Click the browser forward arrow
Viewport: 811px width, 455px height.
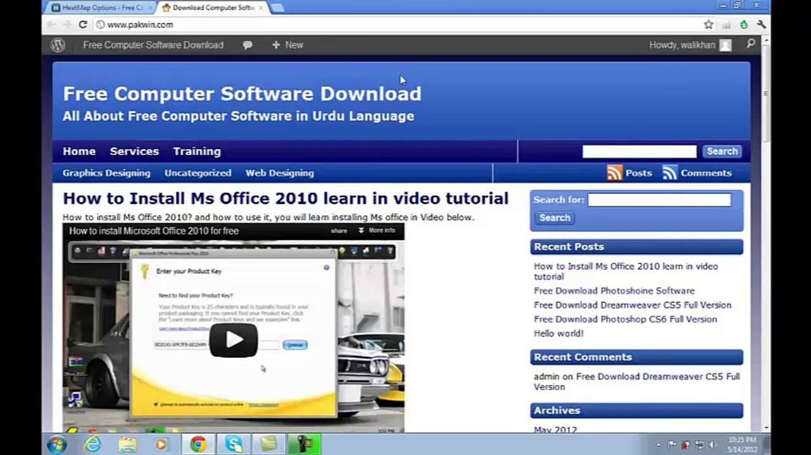pyautogui.click(x=67, y=25)
